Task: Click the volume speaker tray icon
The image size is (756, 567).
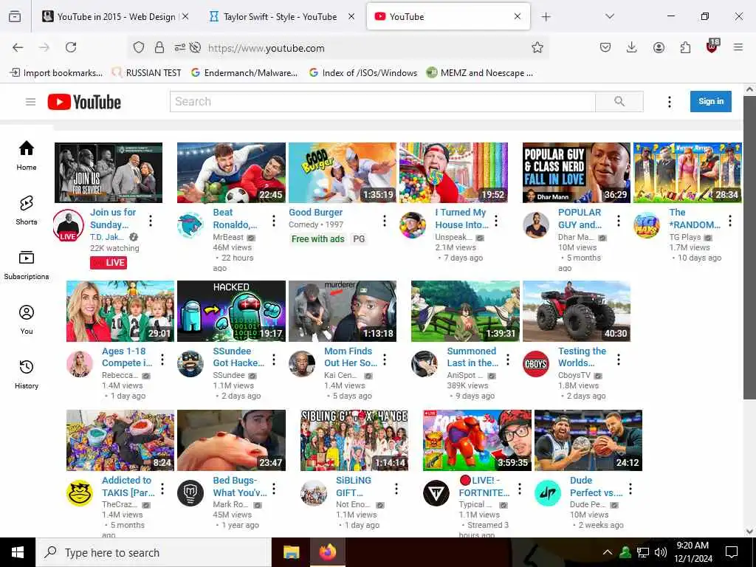Action: click(661, 552)
